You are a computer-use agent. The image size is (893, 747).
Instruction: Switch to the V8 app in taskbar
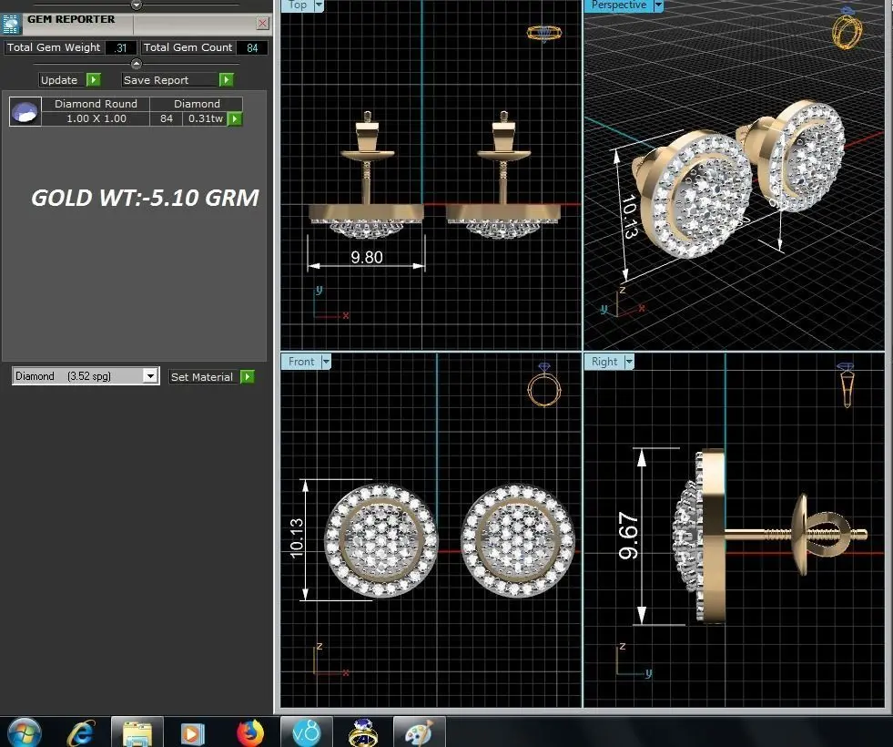(307, 732)
